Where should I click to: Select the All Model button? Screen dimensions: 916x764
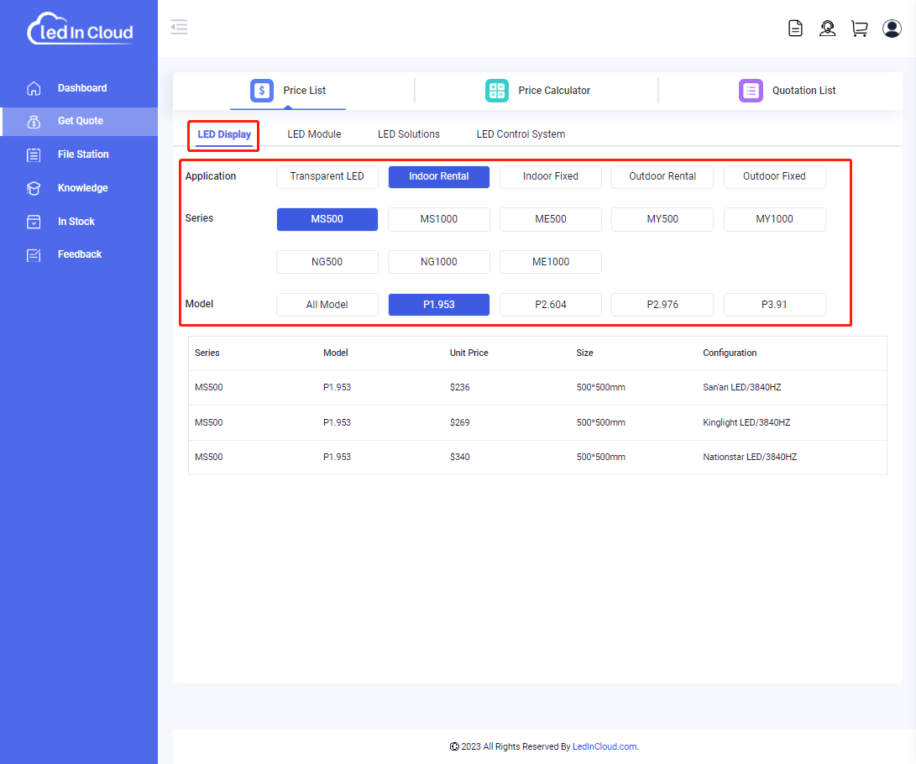(327, 305)
